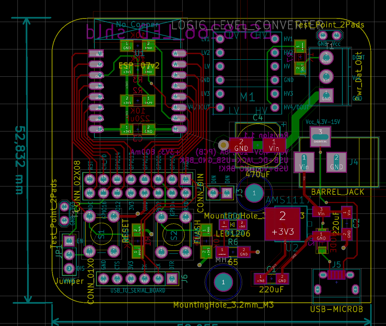This screenshot has height=326, width=386.
Task: Select C4 capacitor pad 2 GND
Action: click(x=241, y=145)
